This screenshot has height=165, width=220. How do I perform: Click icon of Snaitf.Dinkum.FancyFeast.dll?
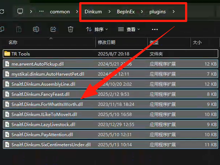point(7,94)
